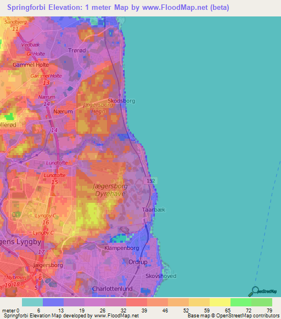Click the Nærum town label
Screen dimensions: 281x319
point(63,111)
